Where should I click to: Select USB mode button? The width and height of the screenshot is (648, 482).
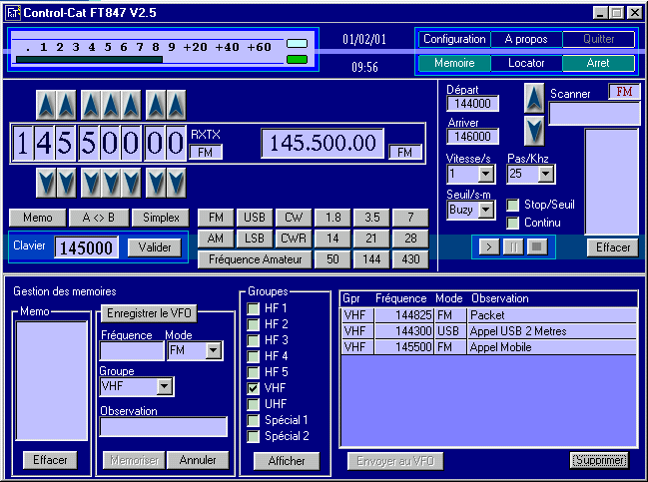click(x=255, y=218)
